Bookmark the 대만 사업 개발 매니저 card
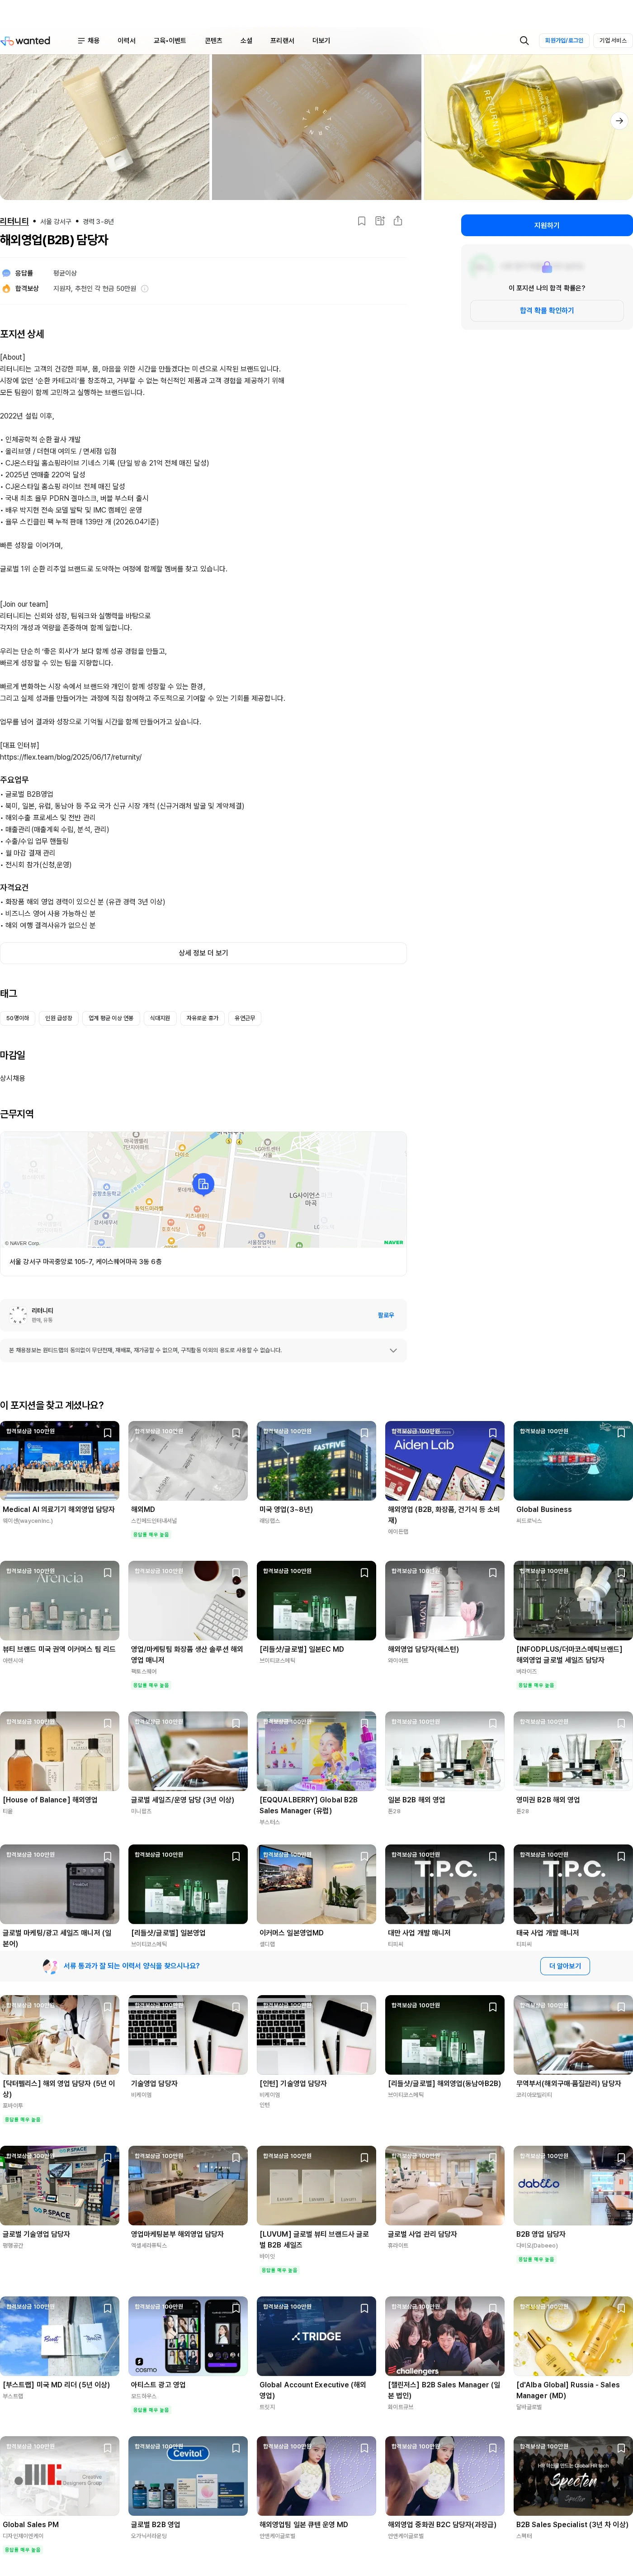The width and height of the screenshot is (633, 2576). [x=493, y=1857]
